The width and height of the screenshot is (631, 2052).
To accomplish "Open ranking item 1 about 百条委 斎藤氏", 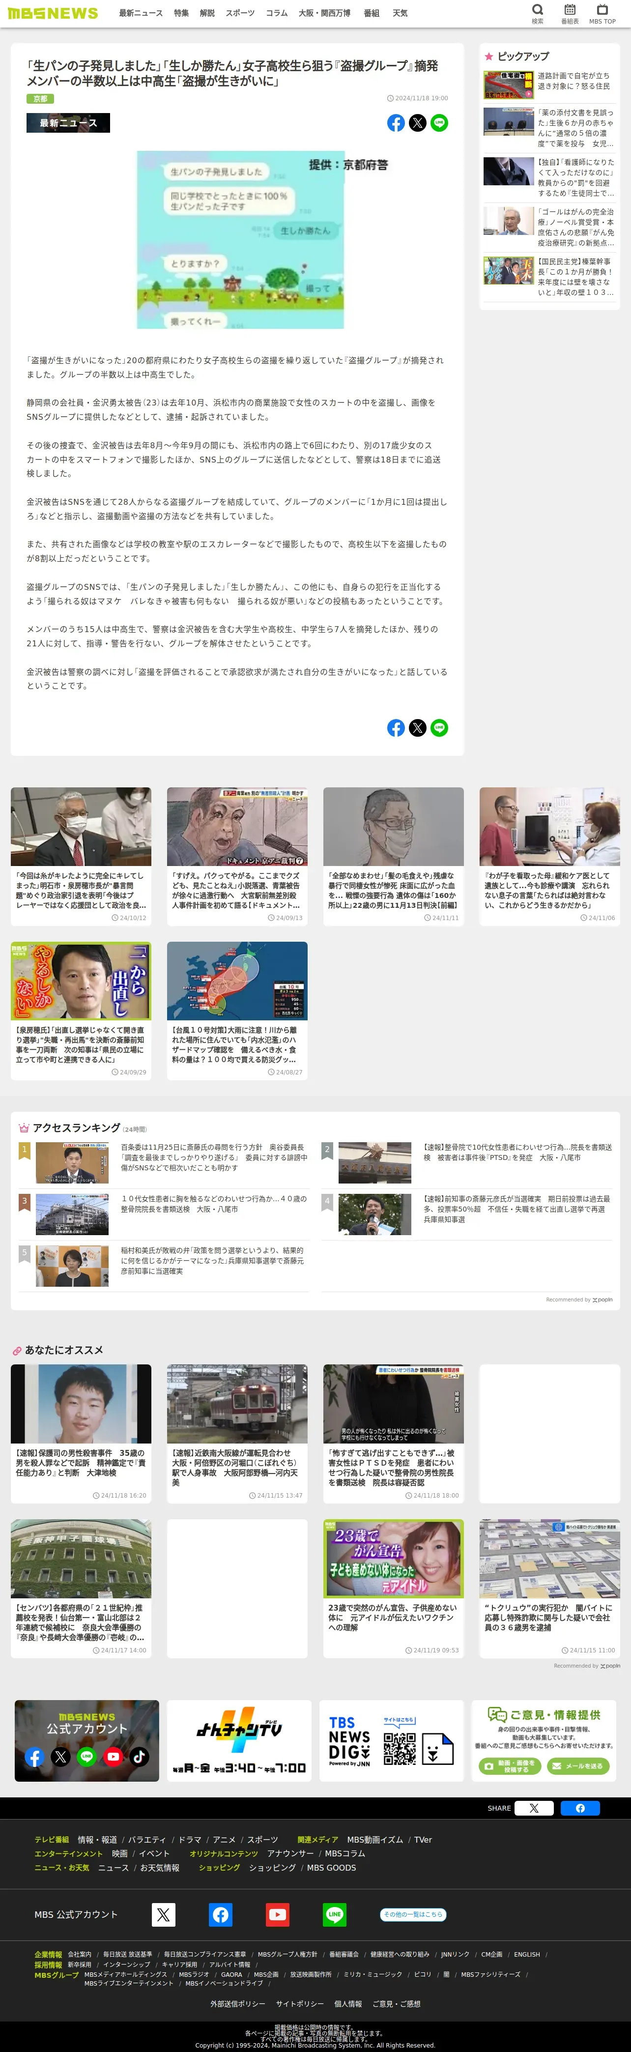I will (x=163, y=1162).
